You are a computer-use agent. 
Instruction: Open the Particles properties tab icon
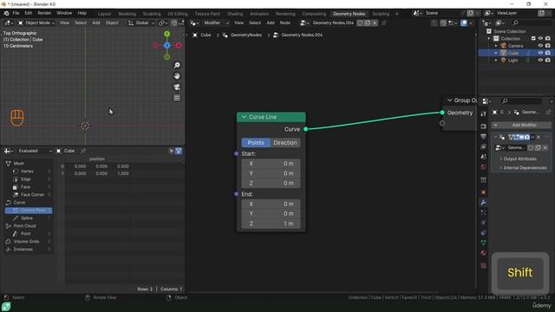484,212
